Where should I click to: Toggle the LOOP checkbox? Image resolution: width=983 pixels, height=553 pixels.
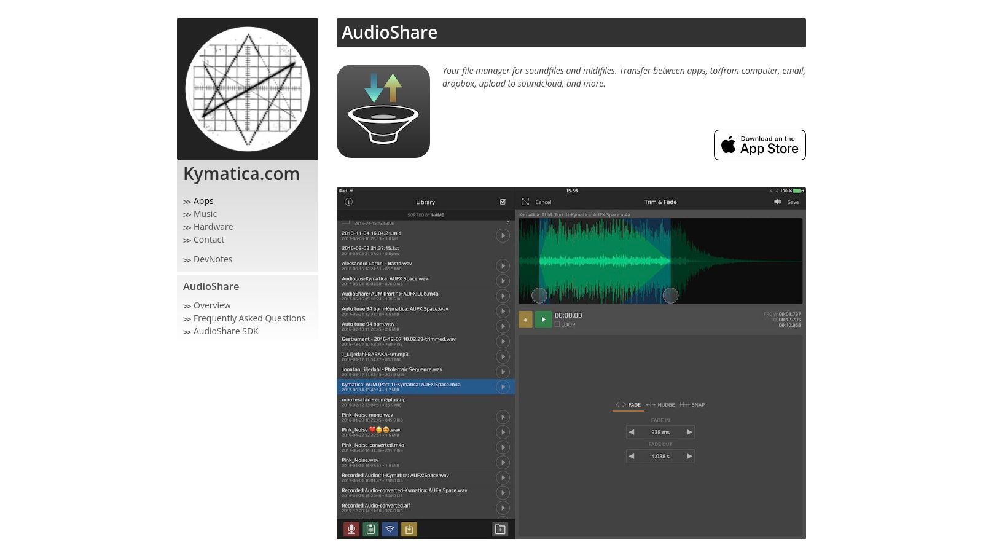coord(557,324)
